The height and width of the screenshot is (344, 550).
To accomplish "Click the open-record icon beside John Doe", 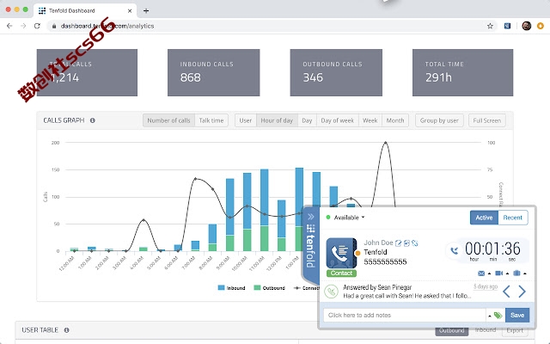I will point(406,243).
